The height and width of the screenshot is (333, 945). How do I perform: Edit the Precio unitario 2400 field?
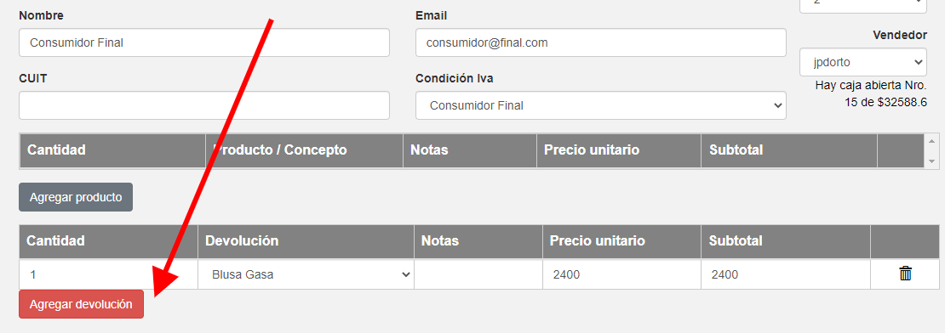[x=622, y=274]
